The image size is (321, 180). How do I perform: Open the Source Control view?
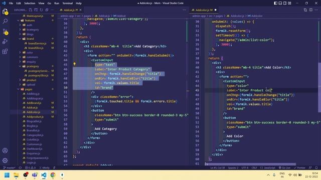coord(5,31)
